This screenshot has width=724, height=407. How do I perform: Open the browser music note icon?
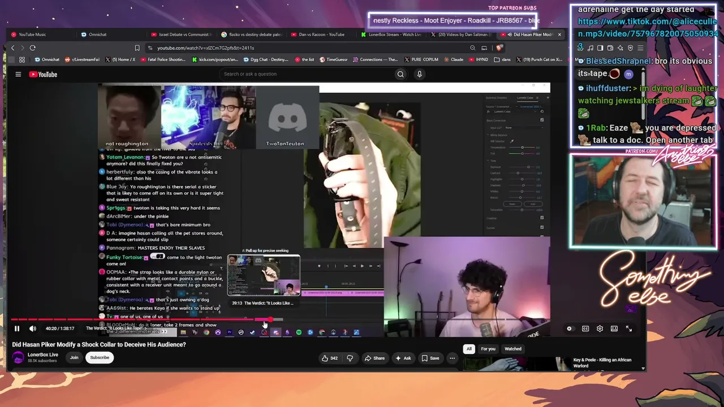click(x=590, y=48)
